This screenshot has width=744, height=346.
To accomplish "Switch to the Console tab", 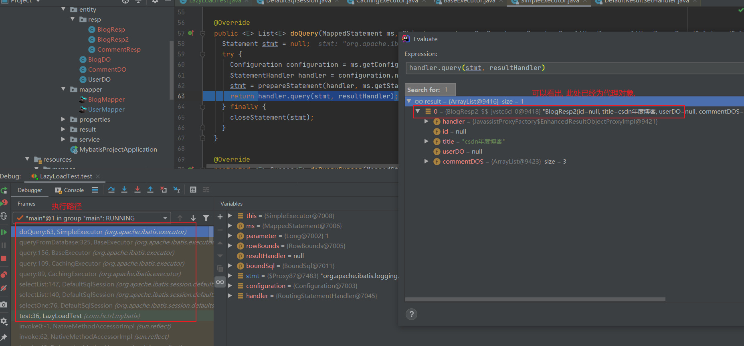I will [69, 190].
